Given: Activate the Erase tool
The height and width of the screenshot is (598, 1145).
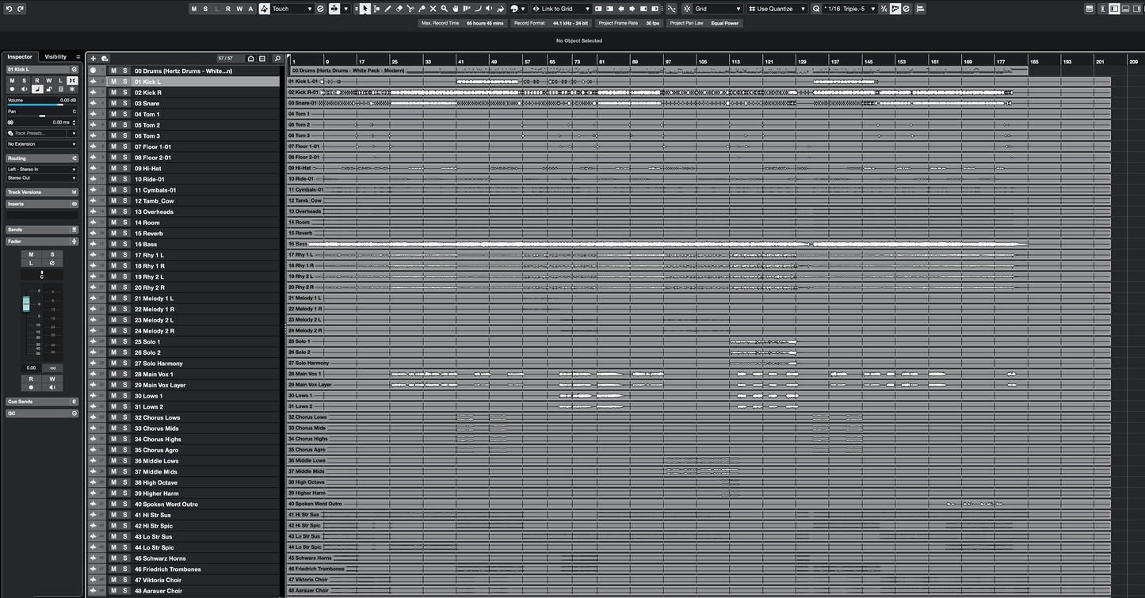Looking at the screenshot, I should (x=399, y=9).
